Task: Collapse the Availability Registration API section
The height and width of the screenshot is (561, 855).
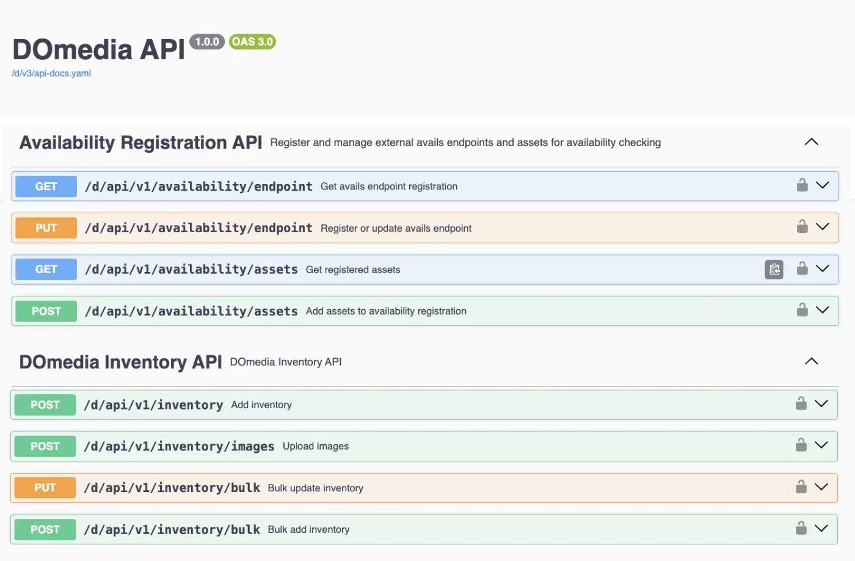Action: coord(811,142)
